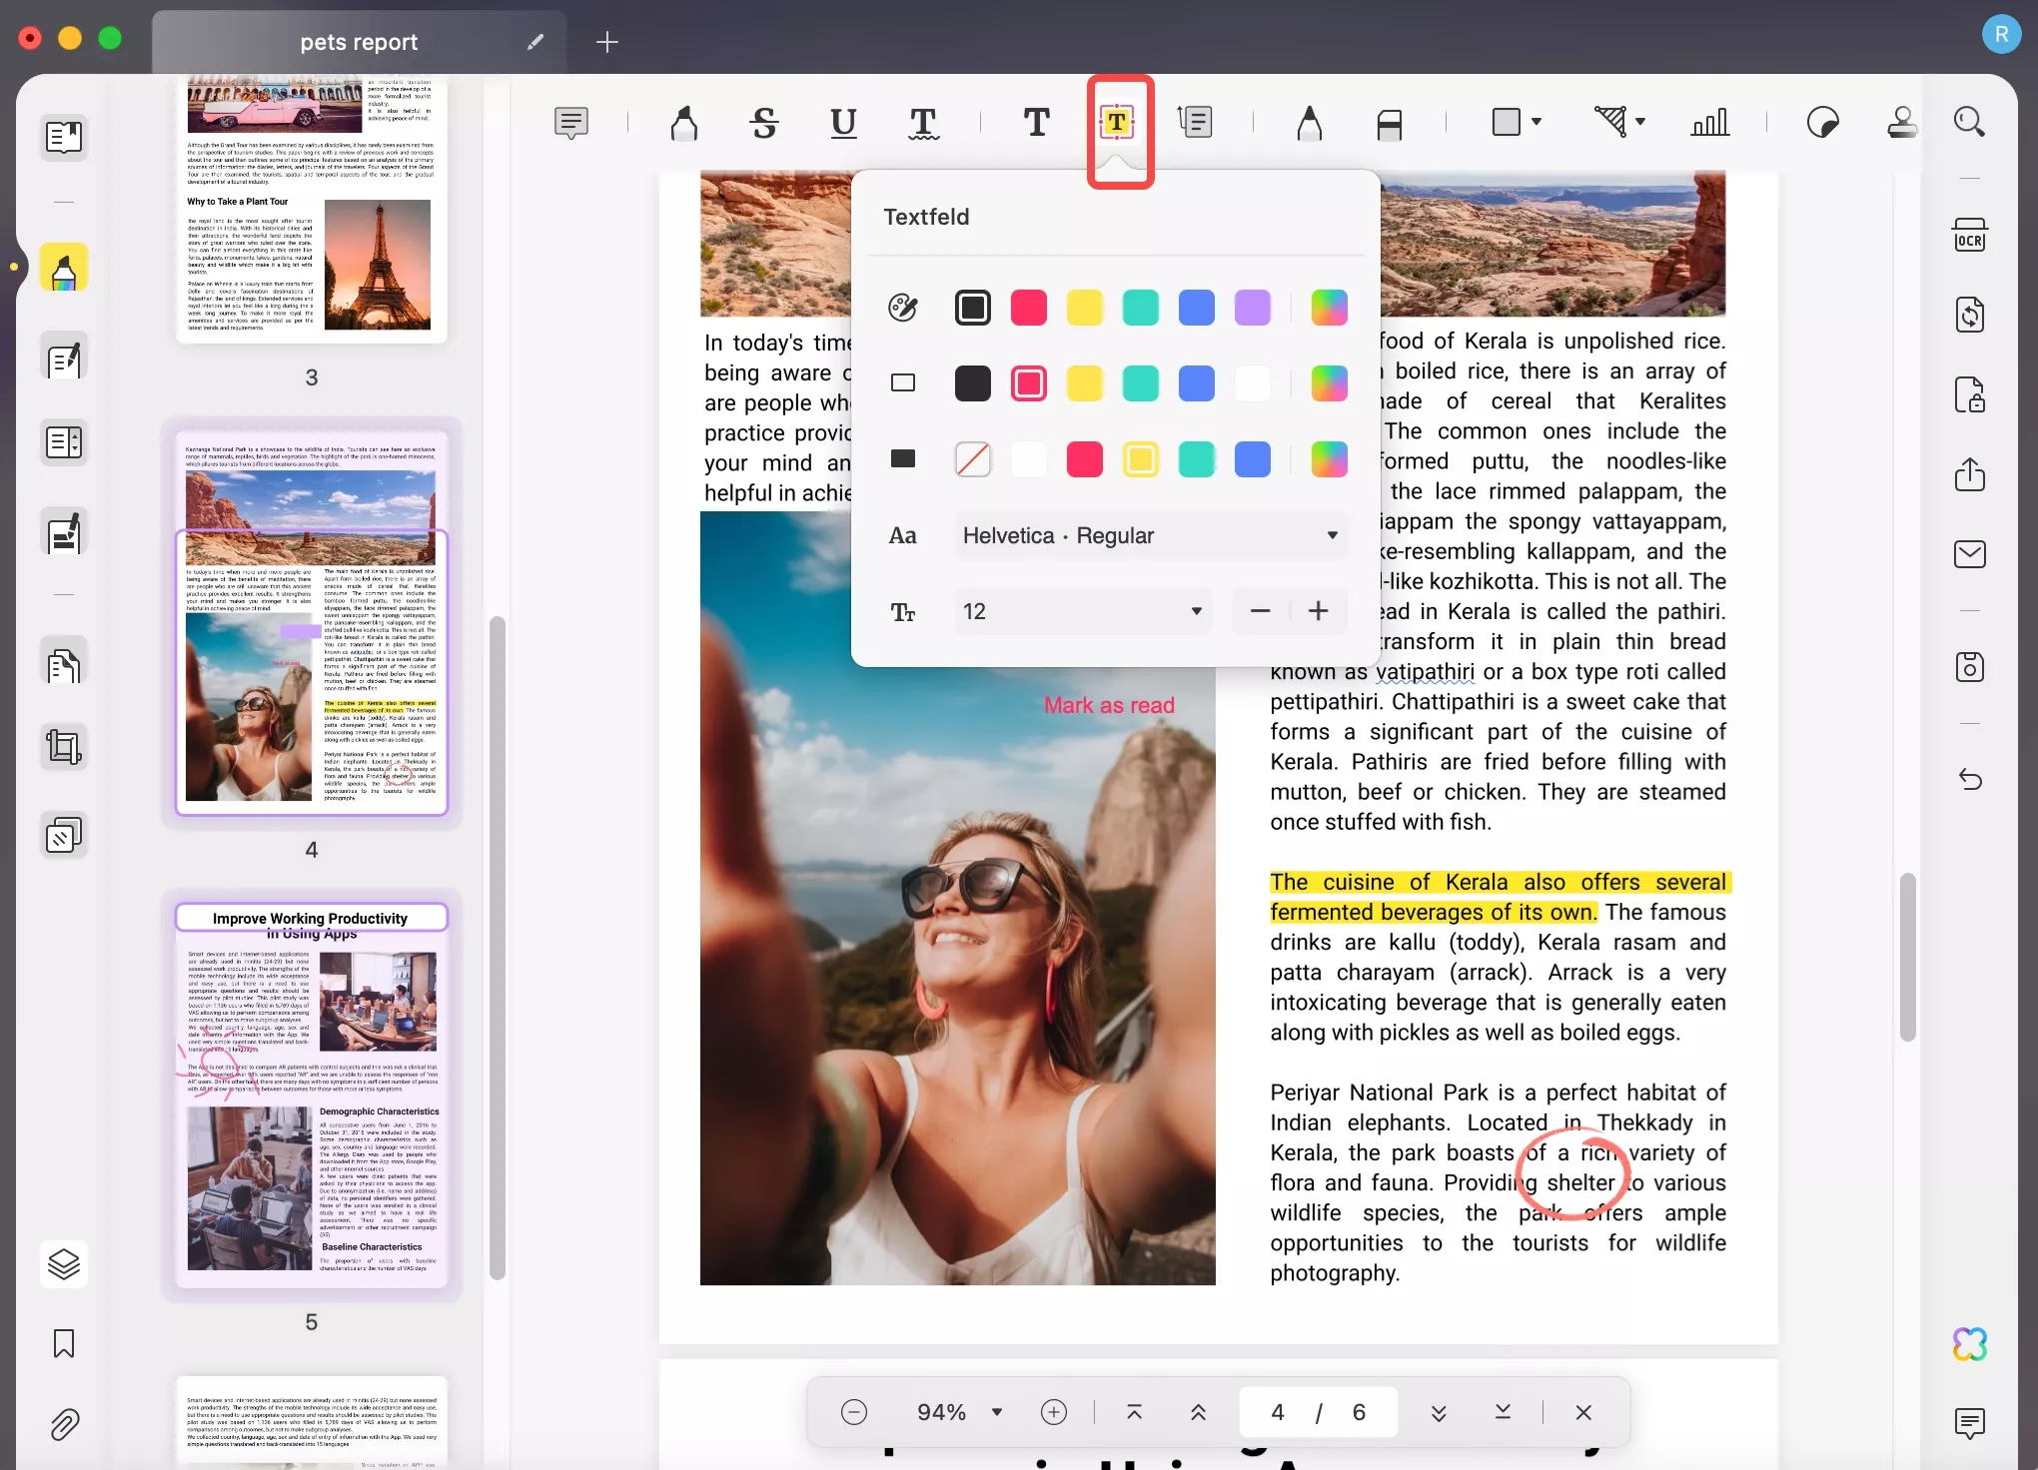Go to the previous page
Screen dimensions: 2038x1470
pos(1198,1412)
